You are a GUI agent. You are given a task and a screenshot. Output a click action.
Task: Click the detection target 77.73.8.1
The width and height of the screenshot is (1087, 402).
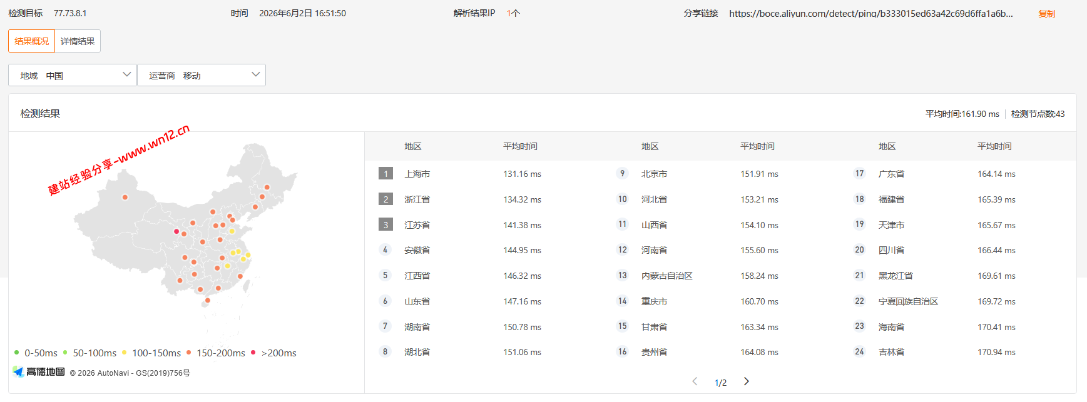[x=70, y=13]
